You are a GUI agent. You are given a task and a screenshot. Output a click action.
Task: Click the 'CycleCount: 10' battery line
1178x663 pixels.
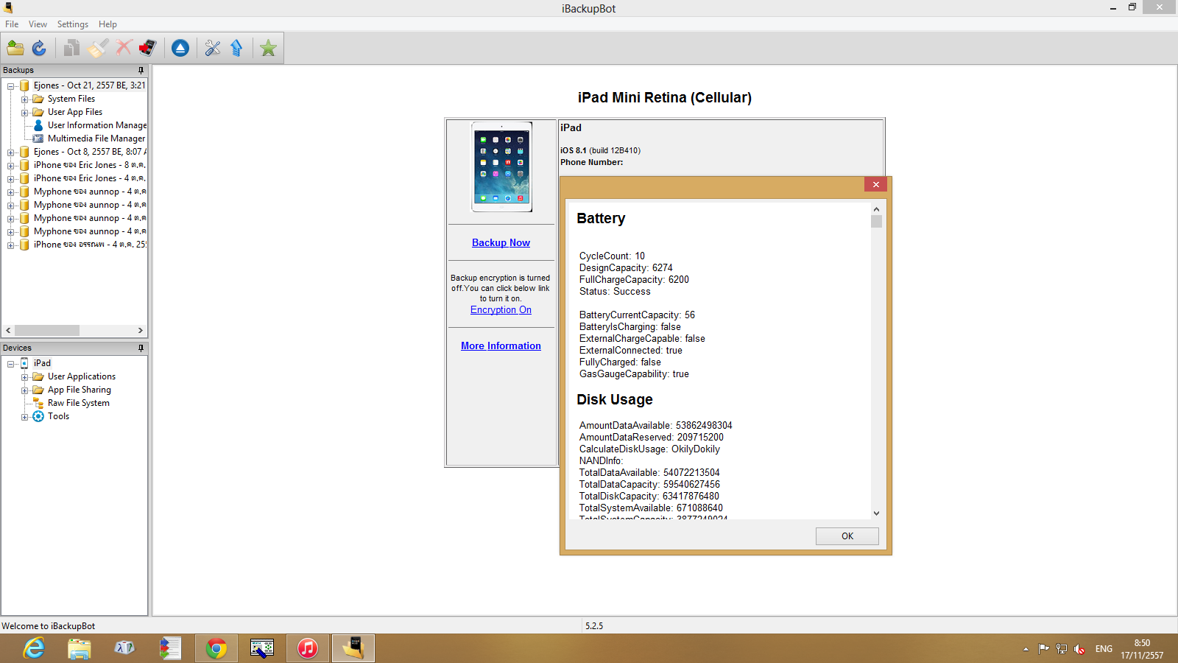coord(612,256)
